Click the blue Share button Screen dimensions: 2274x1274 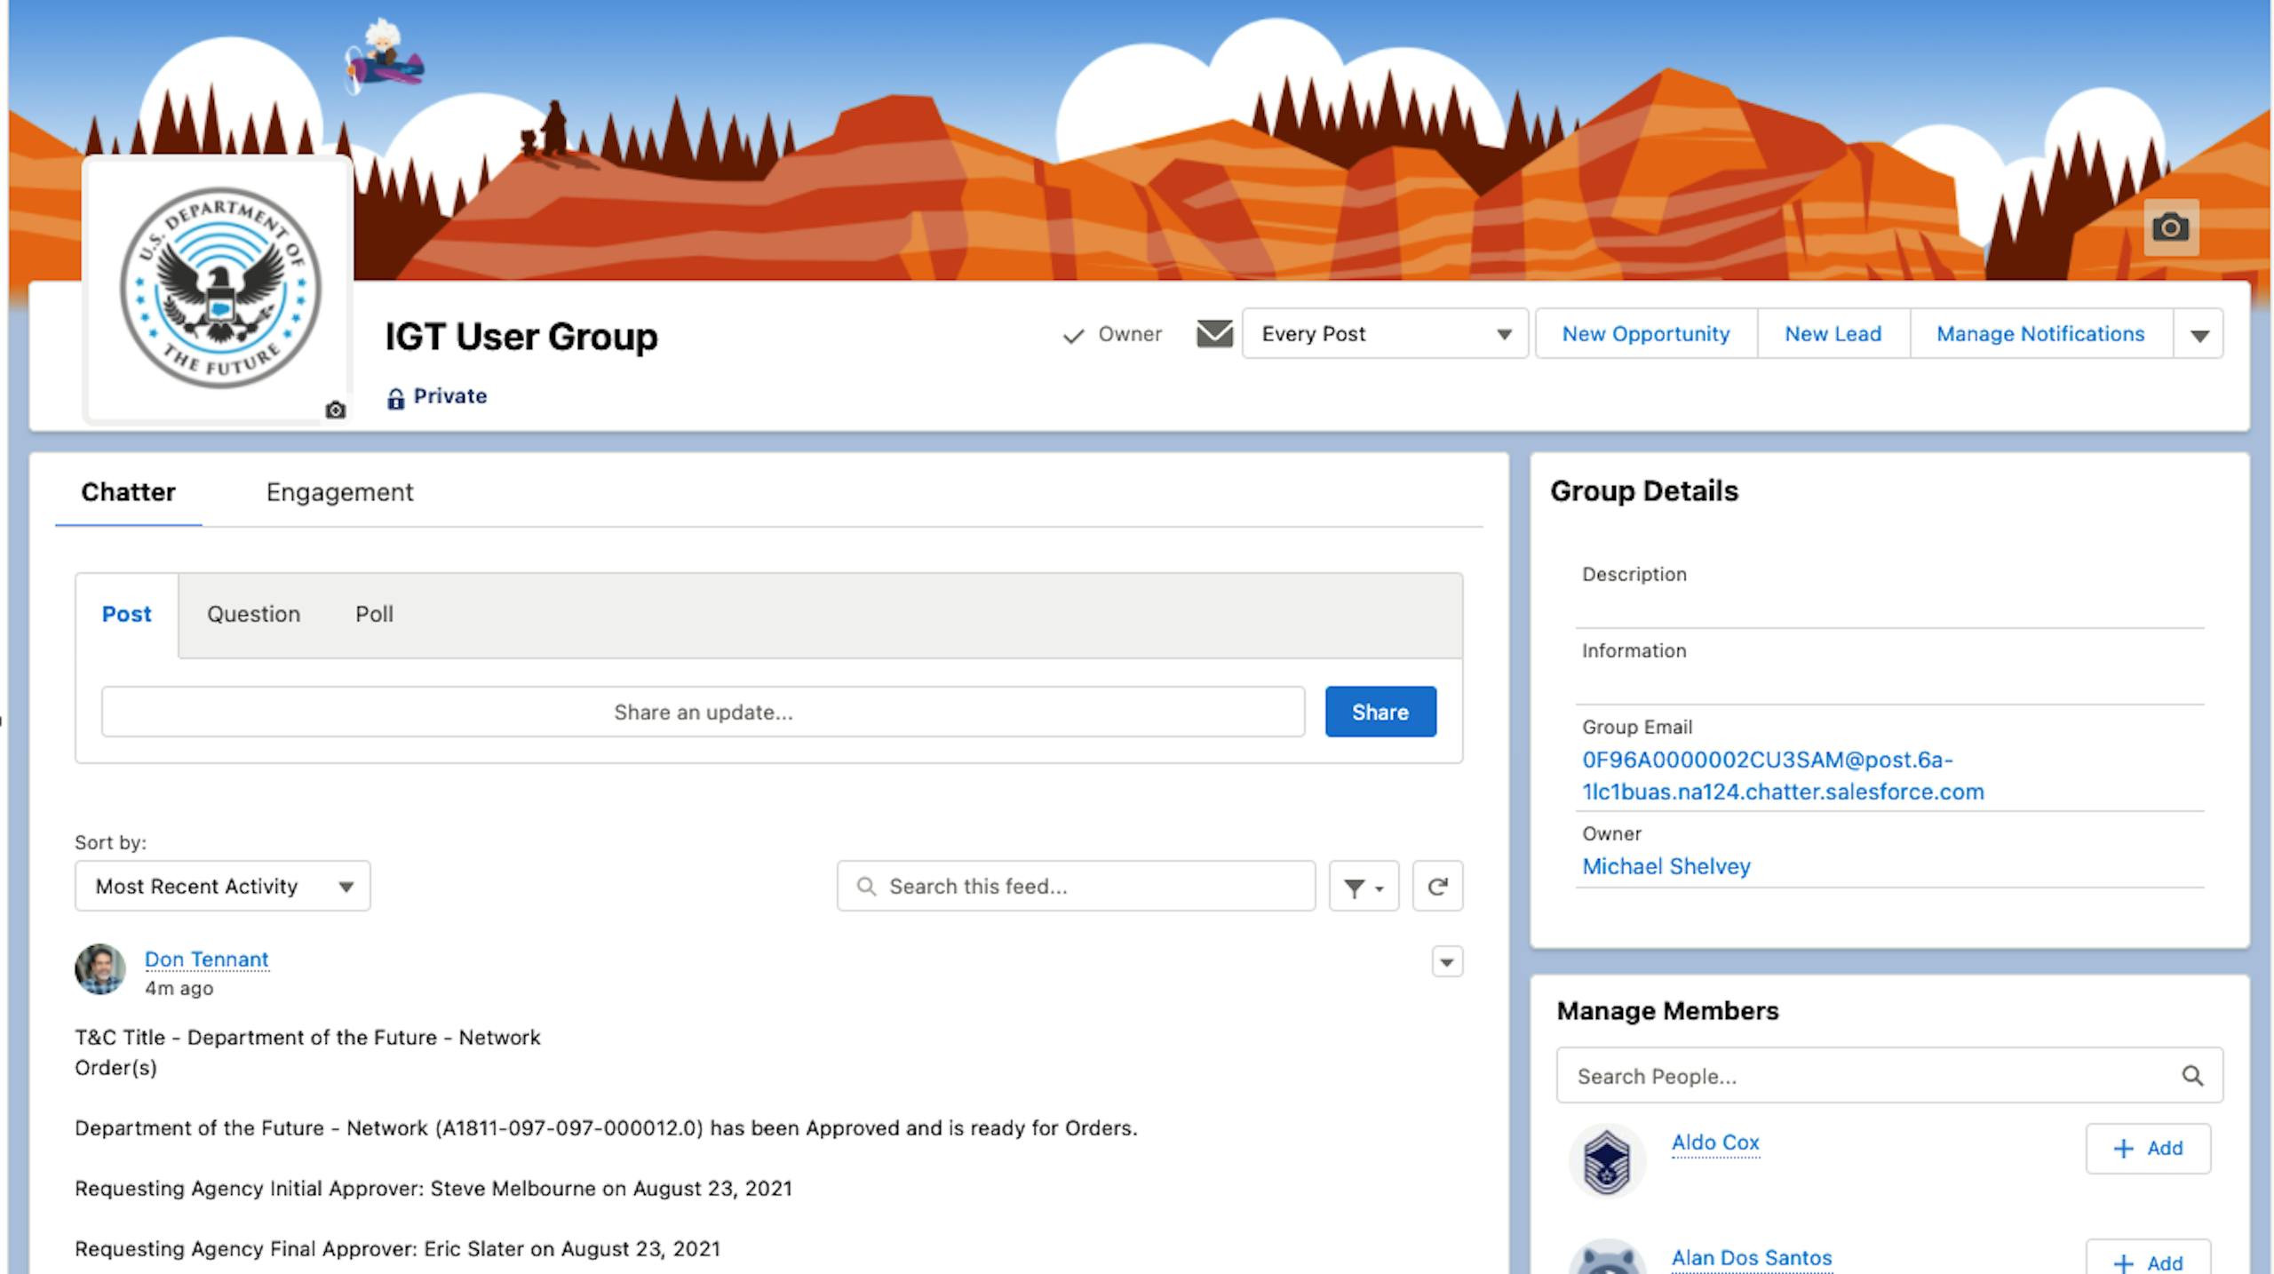coord(1380,713)
